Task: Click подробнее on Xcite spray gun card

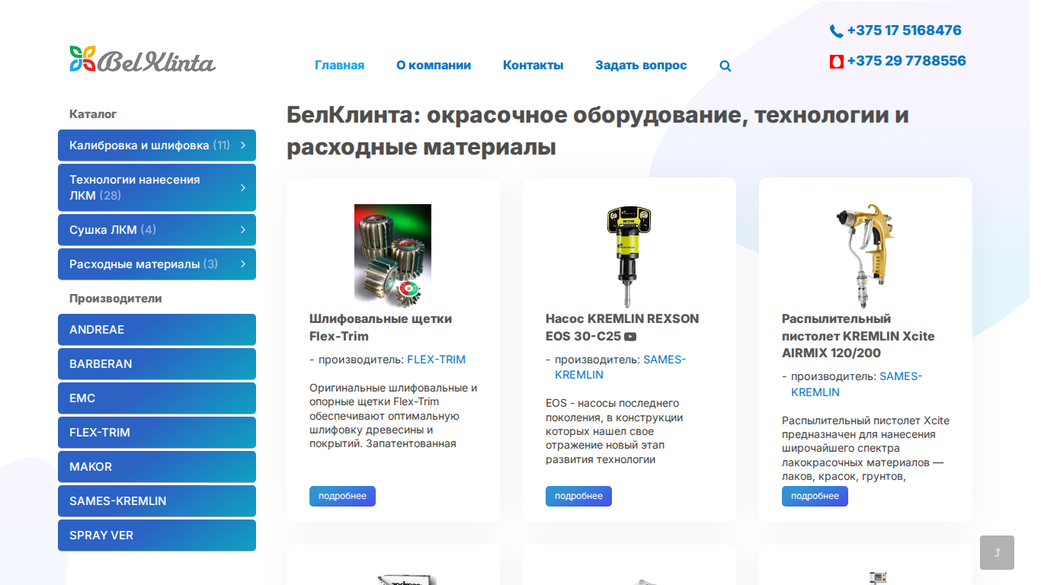Action: 815,496
